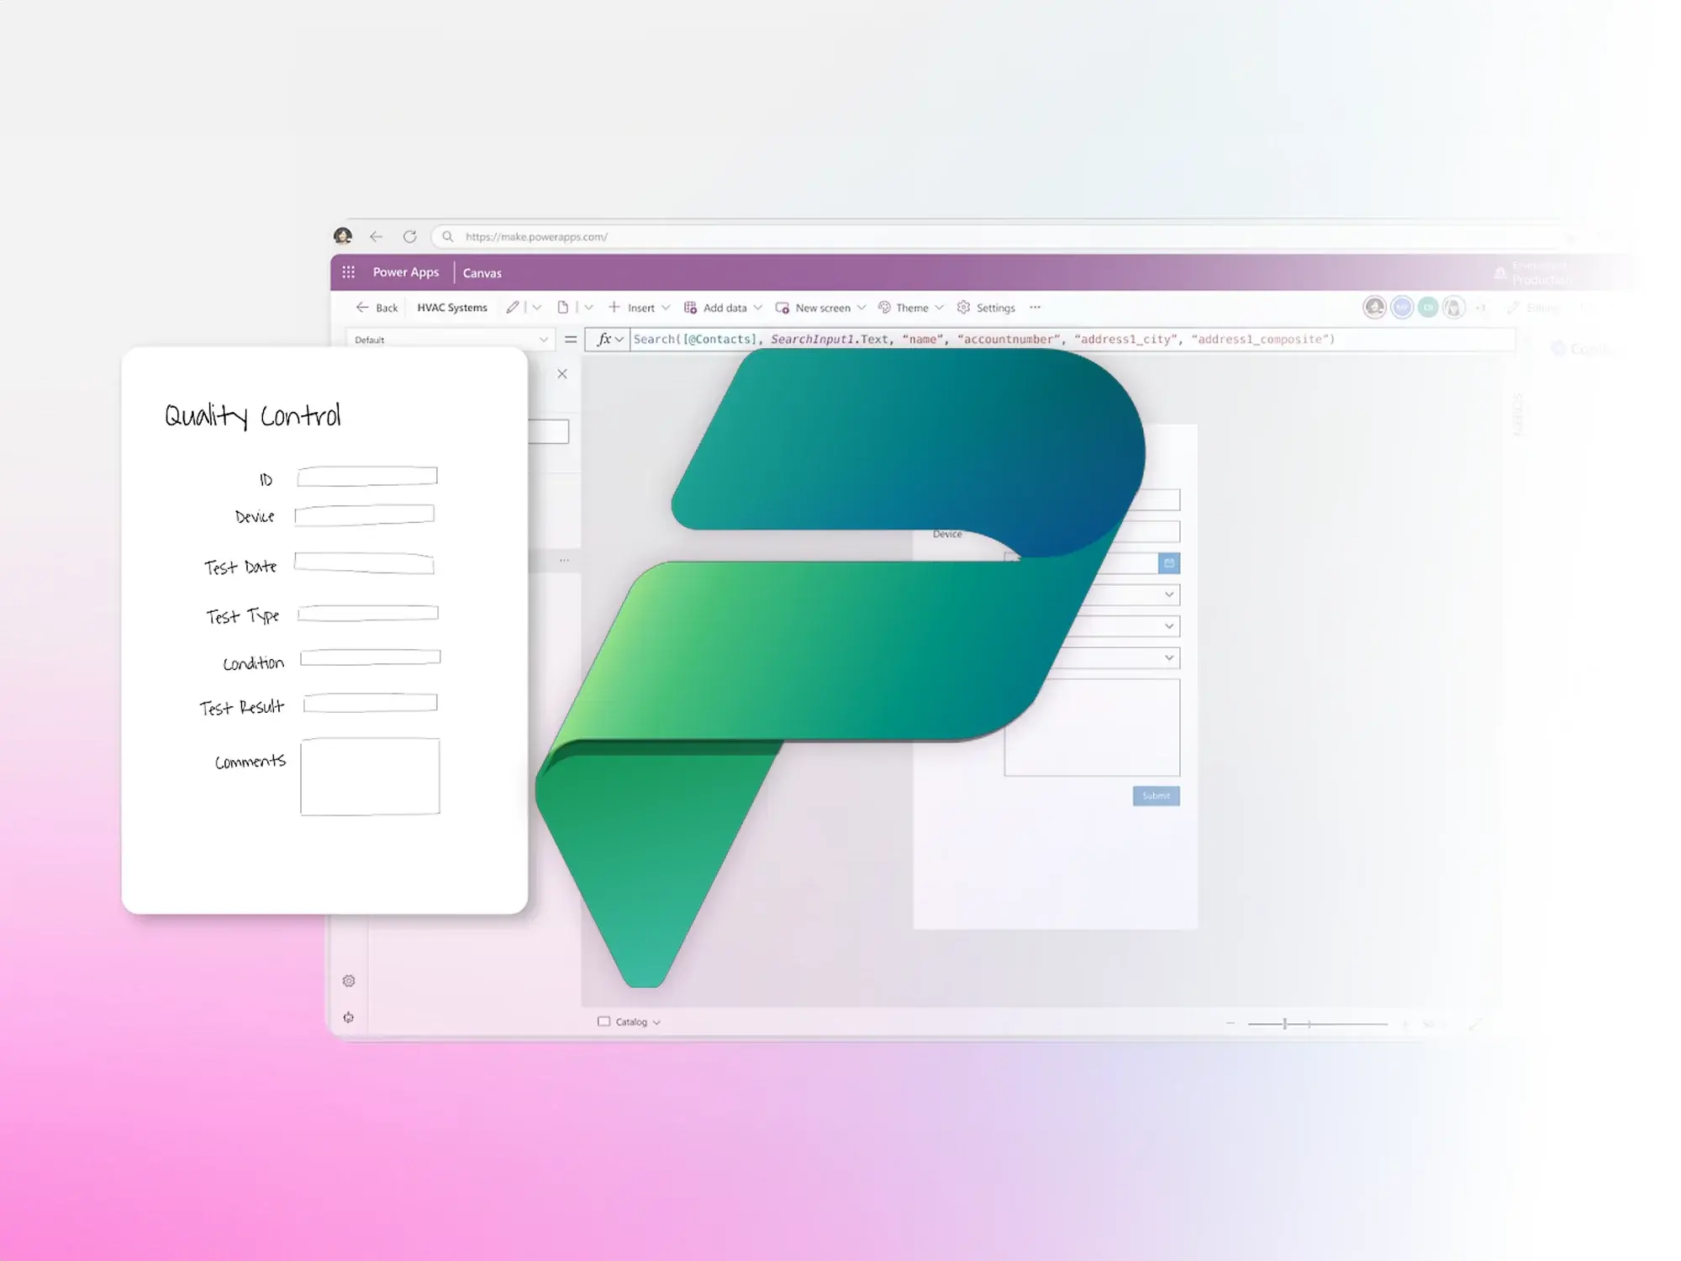Viewport: 1681px width, 1261px height.
Task: Open Settings gear in the command bar
Action: (963, 308)
